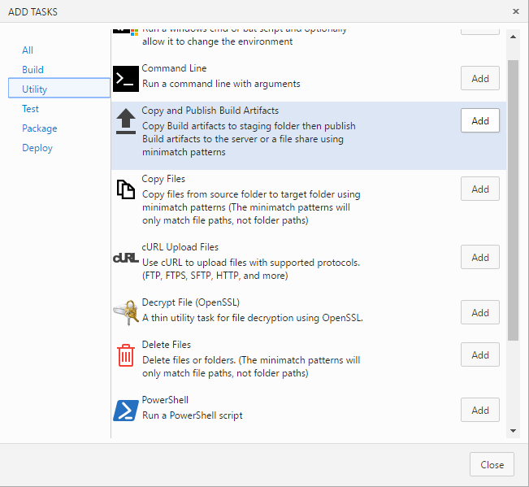Click the cURL logo icon
The width and height of the screenshot is (529, 487).
126,259
